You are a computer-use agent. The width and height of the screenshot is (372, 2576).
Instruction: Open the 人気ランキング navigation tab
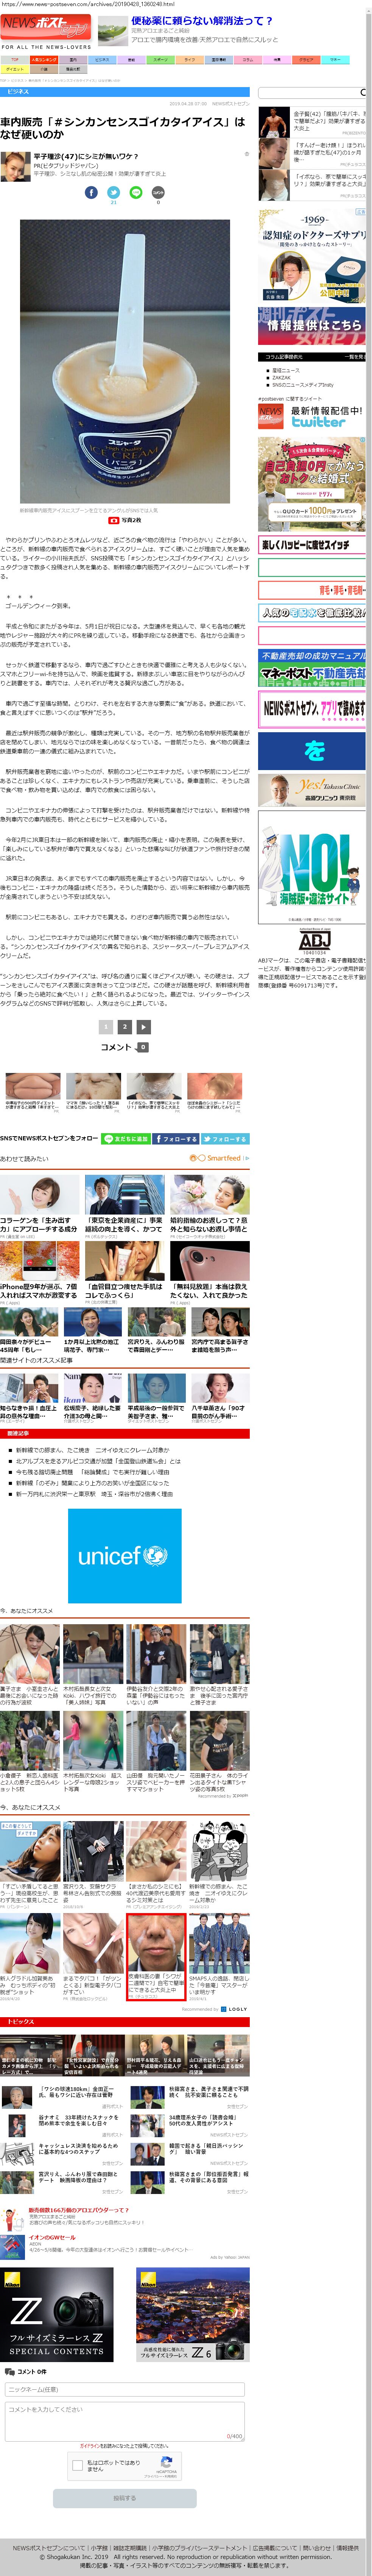pos(44,59)
